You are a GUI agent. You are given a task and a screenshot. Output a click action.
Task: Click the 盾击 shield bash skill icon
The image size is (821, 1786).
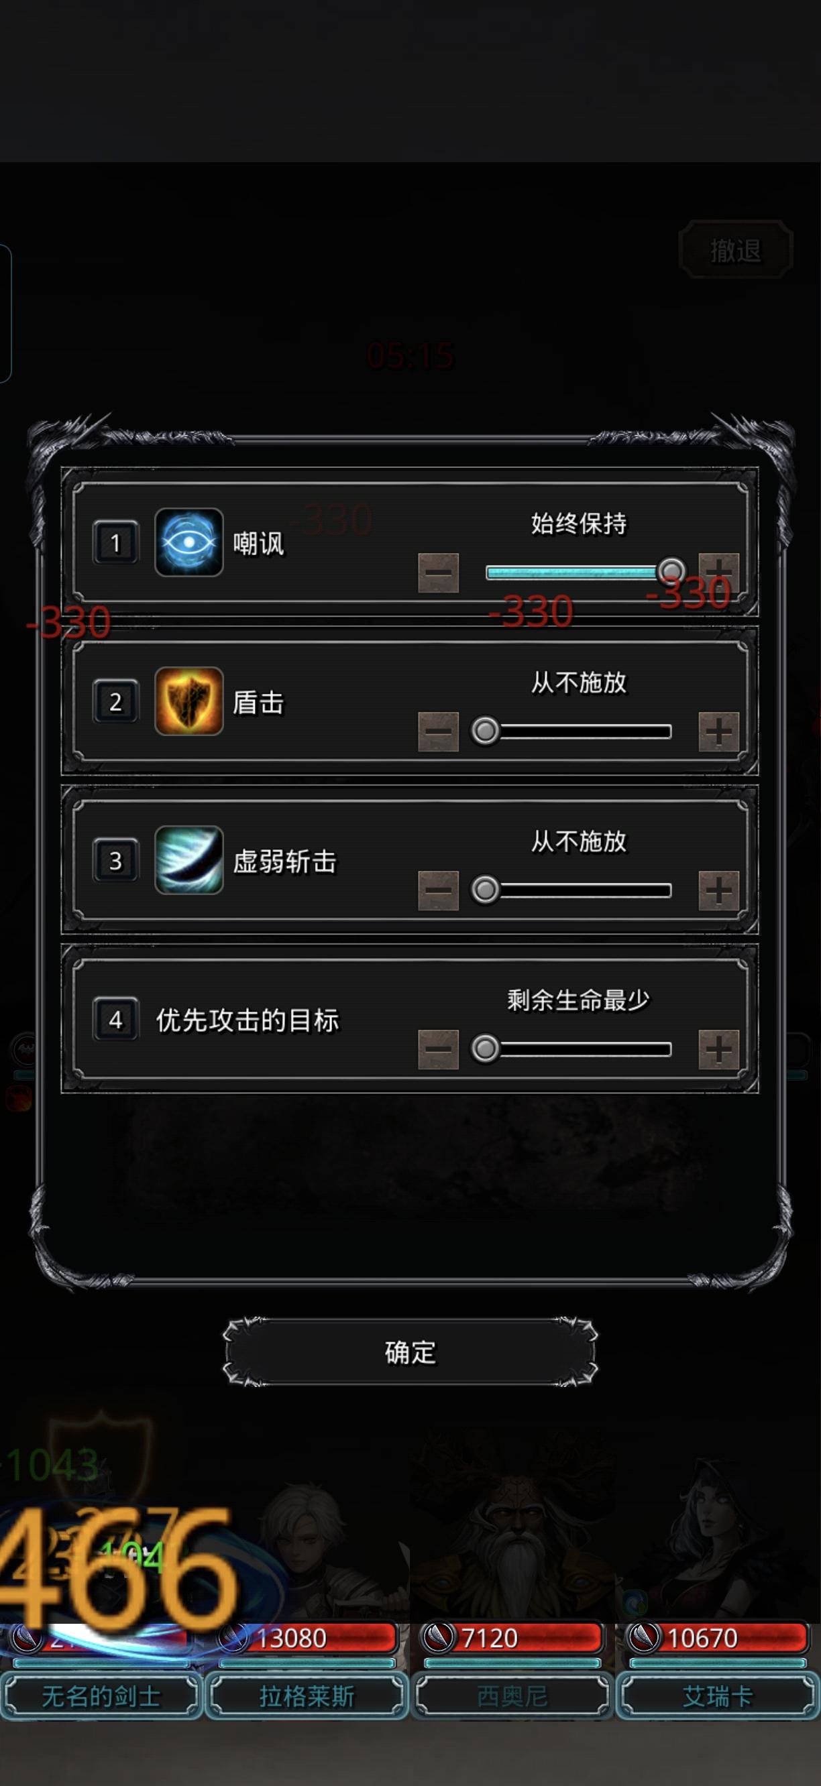[188, 701]
